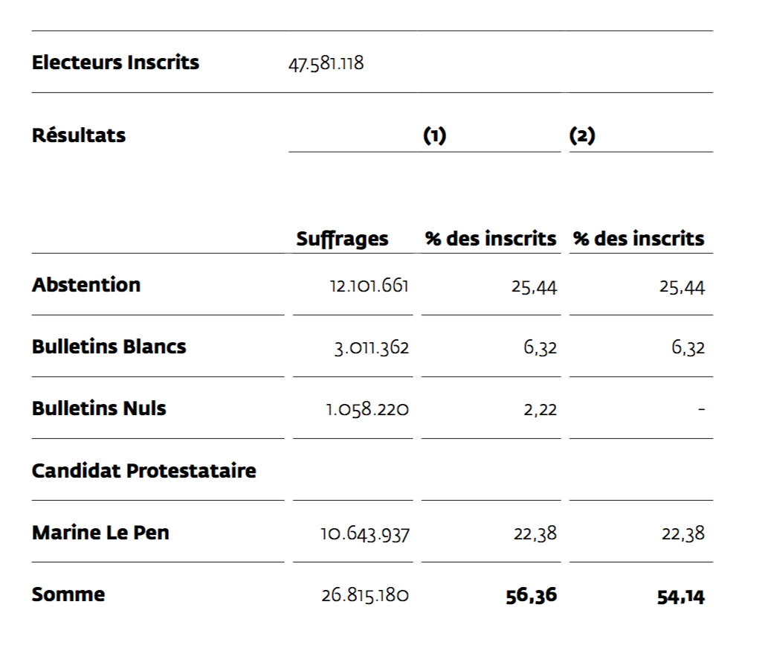Select the 1.058.220 null ballots figure
The width and height of the screenshot is (774, 648).
tap(367, 410)
